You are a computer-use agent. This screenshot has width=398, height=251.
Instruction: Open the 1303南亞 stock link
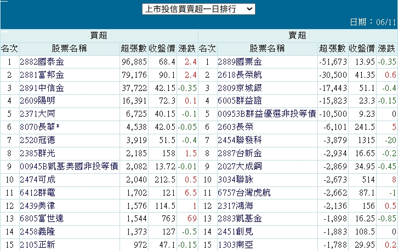click(x=235, y=245)
